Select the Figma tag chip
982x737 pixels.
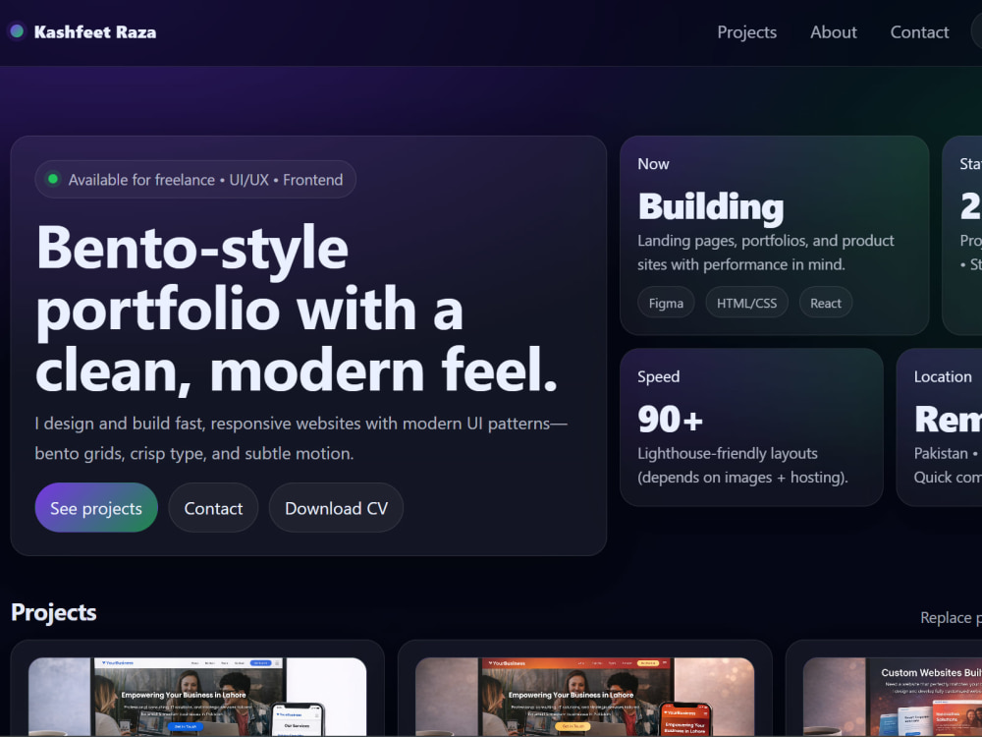666,303
